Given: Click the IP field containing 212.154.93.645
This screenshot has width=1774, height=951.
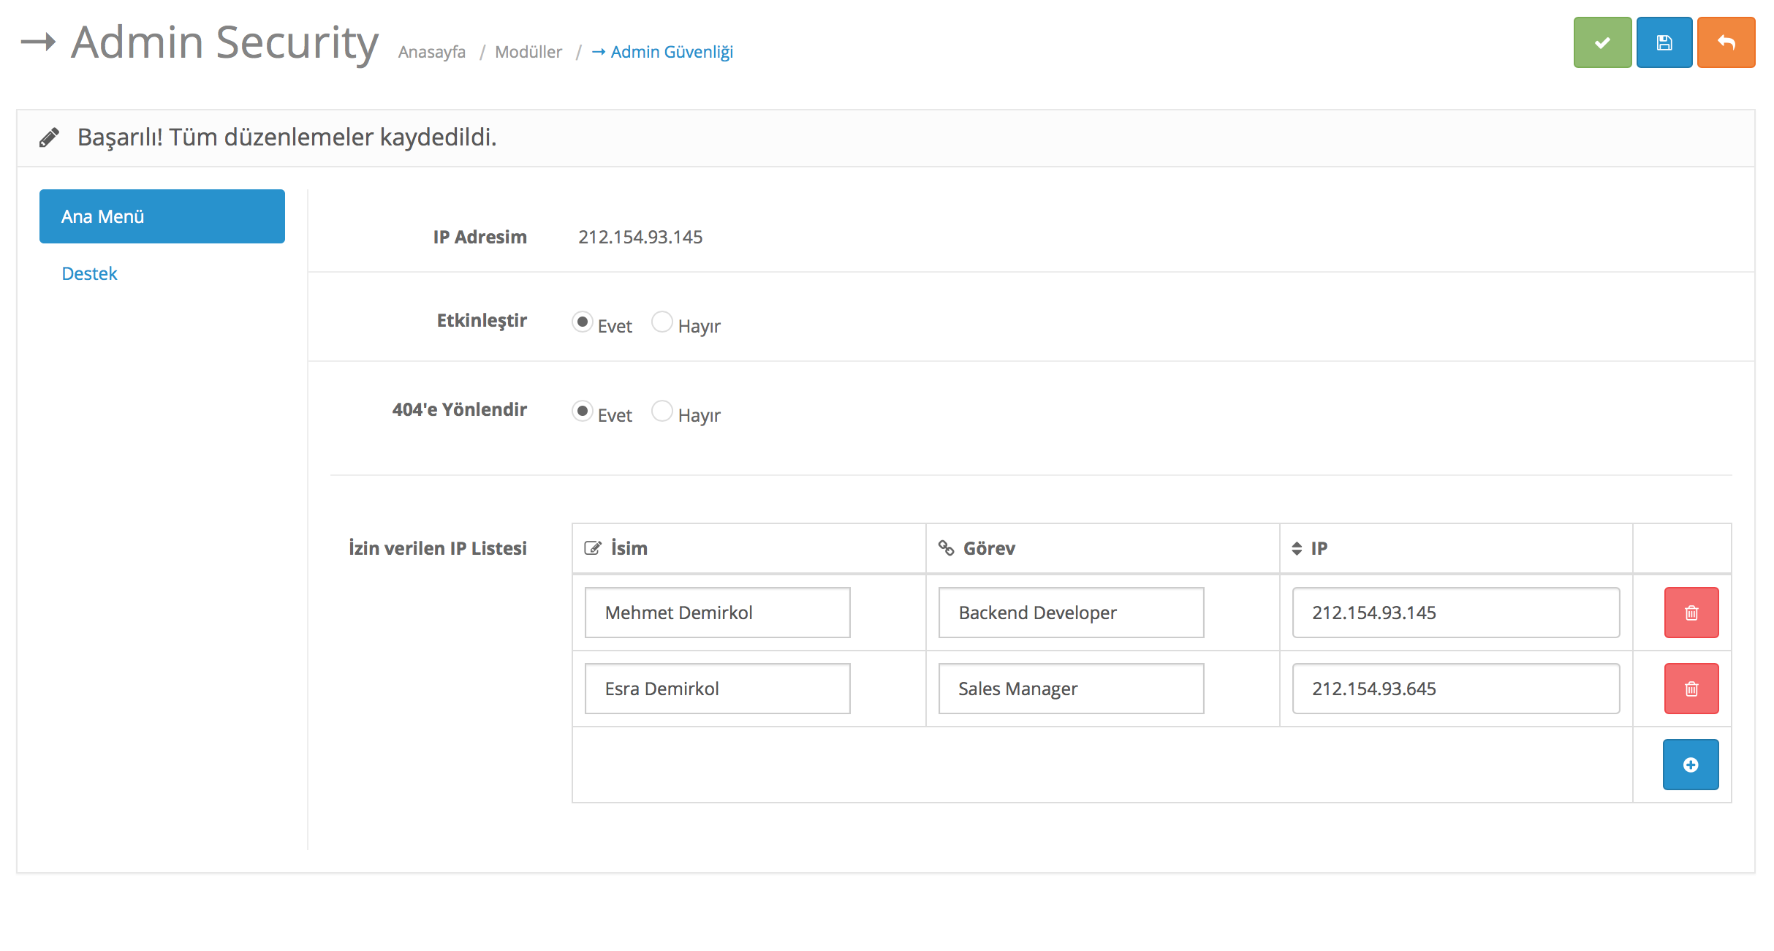Looking at the screenshot, I should pos(1455,689).
